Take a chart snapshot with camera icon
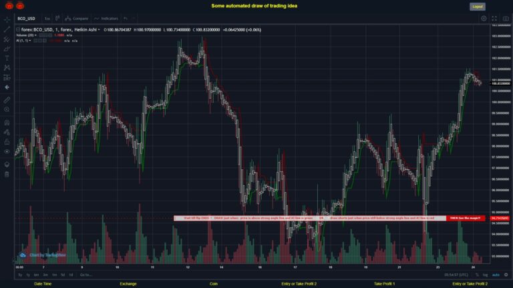Image resolution: width=513 pixels, height=288 pixels. [x=506, y=19]
